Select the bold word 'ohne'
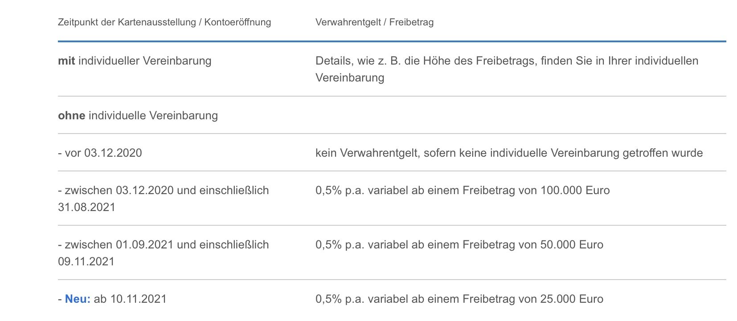This screenshot has width=737, height=321. pos(71,116)
